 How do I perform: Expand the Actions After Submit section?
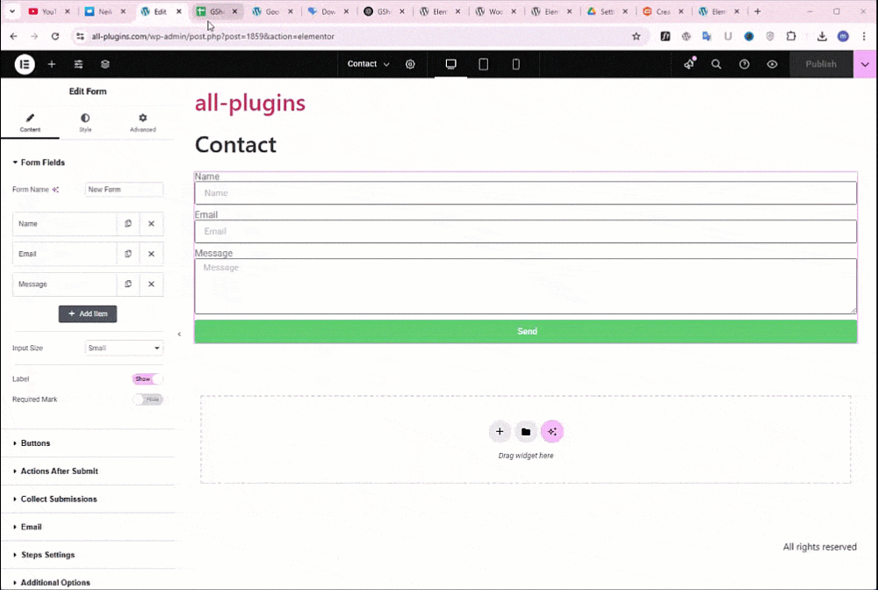click(59, 471)
